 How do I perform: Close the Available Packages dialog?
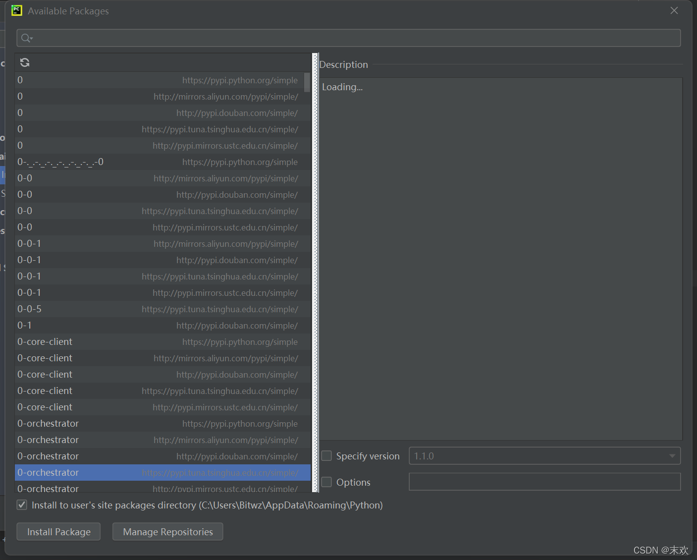click(x=674, y=10)
